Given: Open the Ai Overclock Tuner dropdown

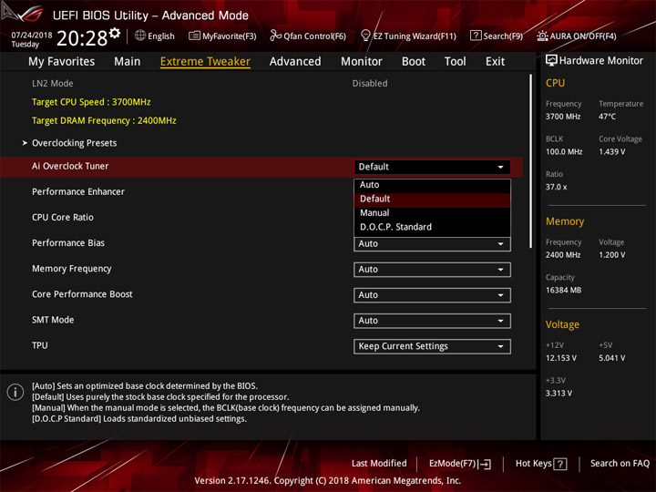Looking at the screenshot, I should click(432, 167).
